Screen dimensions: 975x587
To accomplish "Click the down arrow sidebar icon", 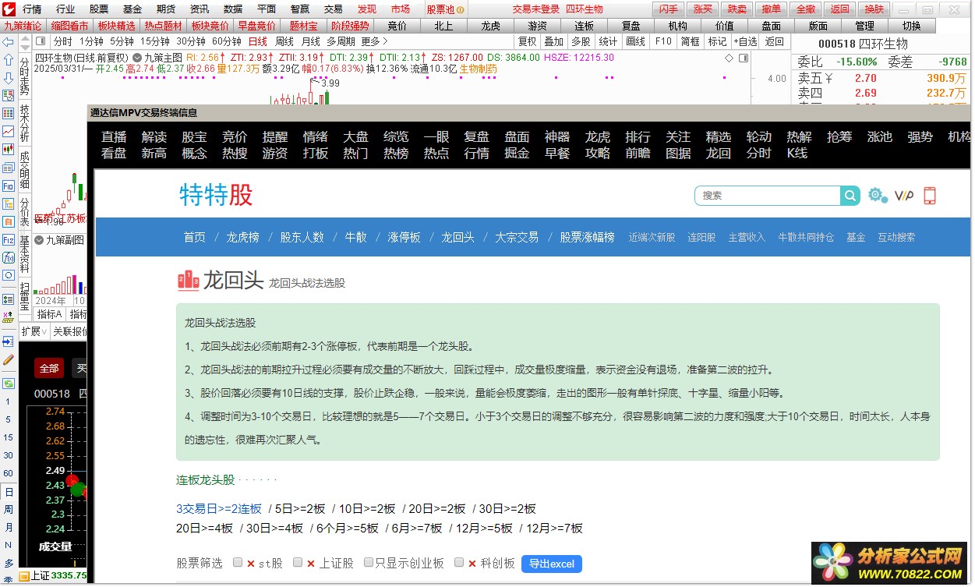I will tap(8, 78).
